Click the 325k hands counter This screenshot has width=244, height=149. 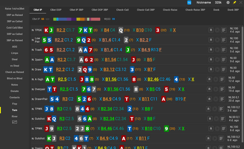pos(218,2)
